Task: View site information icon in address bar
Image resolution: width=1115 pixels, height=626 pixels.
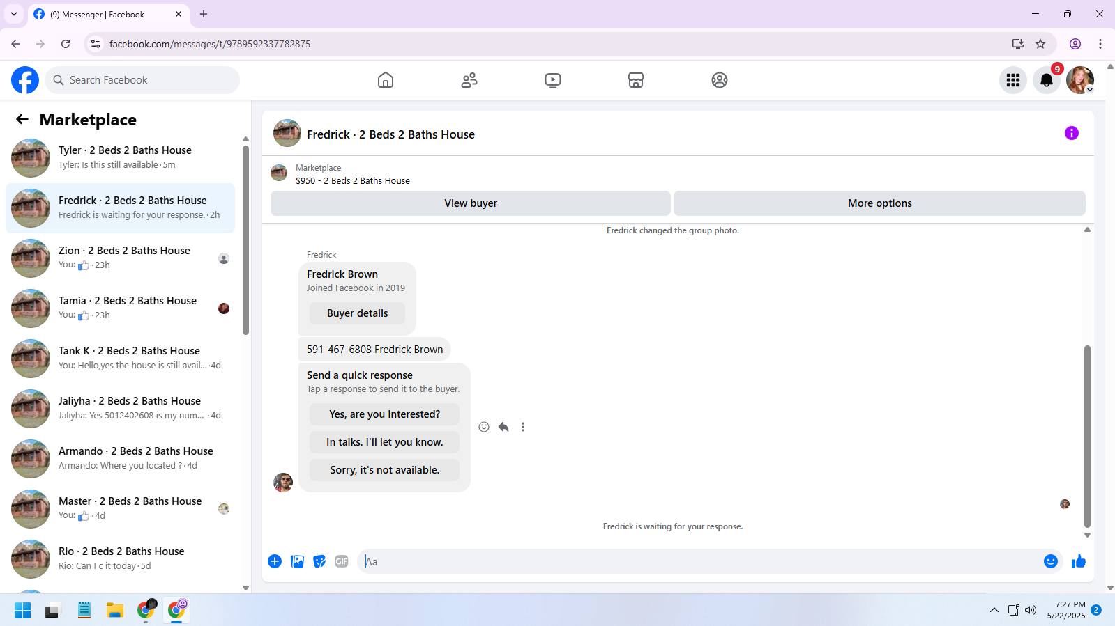Action: (x=96, y=44)
